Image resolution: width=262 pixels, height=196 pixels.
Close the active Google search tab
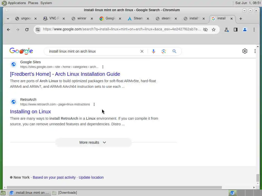231,19
